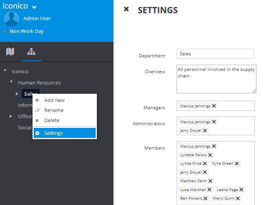Open Settings from the context menu
Screen dimensions: 263x205
(53, 133)
